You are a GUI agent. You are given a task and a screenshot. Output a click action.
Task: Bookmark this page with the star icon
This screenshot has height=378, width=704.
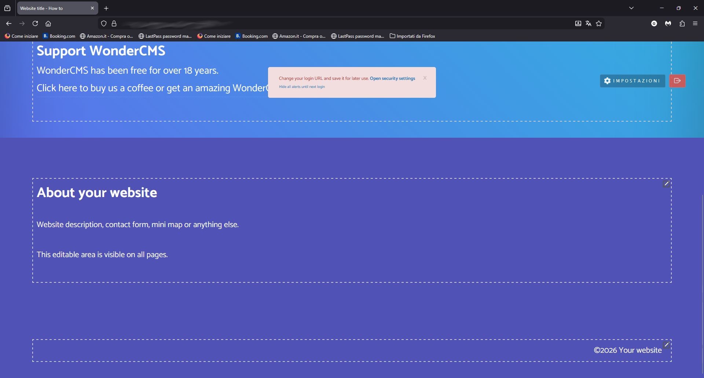point(599,24)
